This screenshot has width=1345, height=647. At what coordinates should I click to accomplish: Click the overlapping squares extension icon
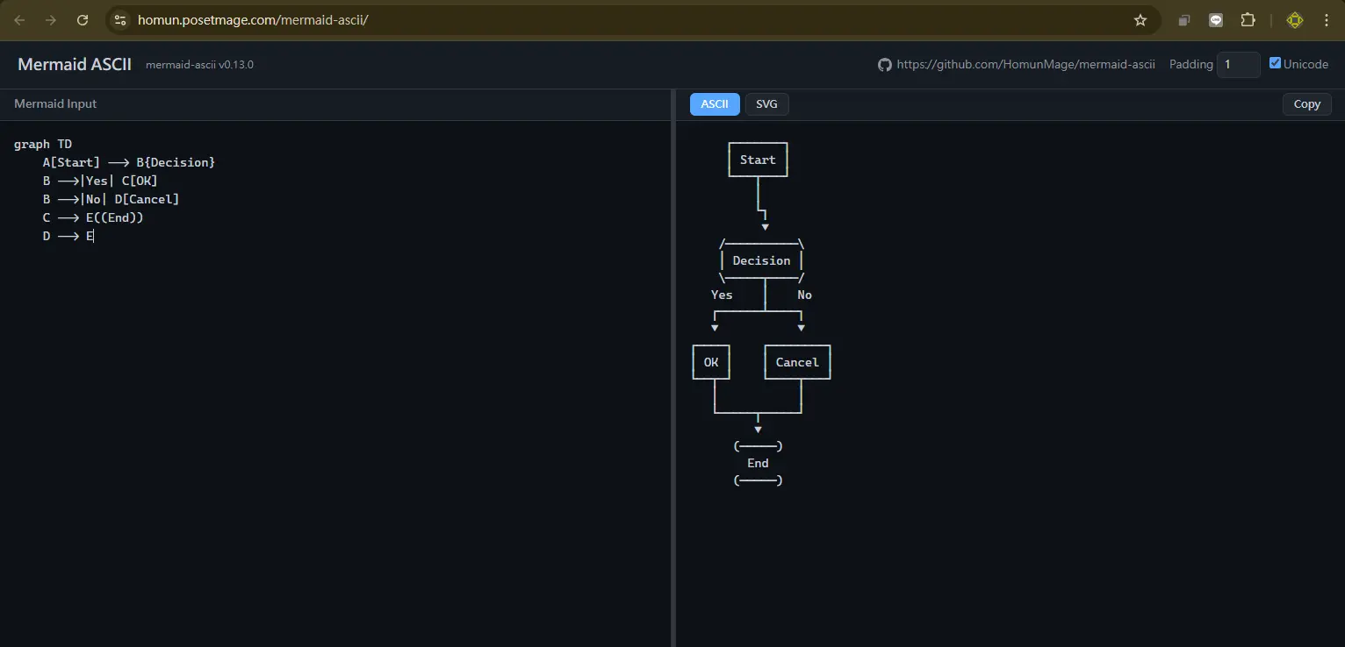pyautogui.click(x=1184, y=20)
